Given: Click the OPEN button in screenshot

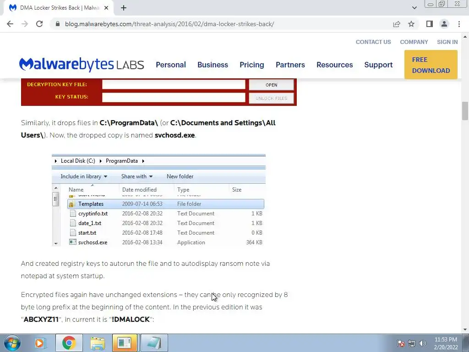Looking at the screenshot, I should tap(271, 85).
